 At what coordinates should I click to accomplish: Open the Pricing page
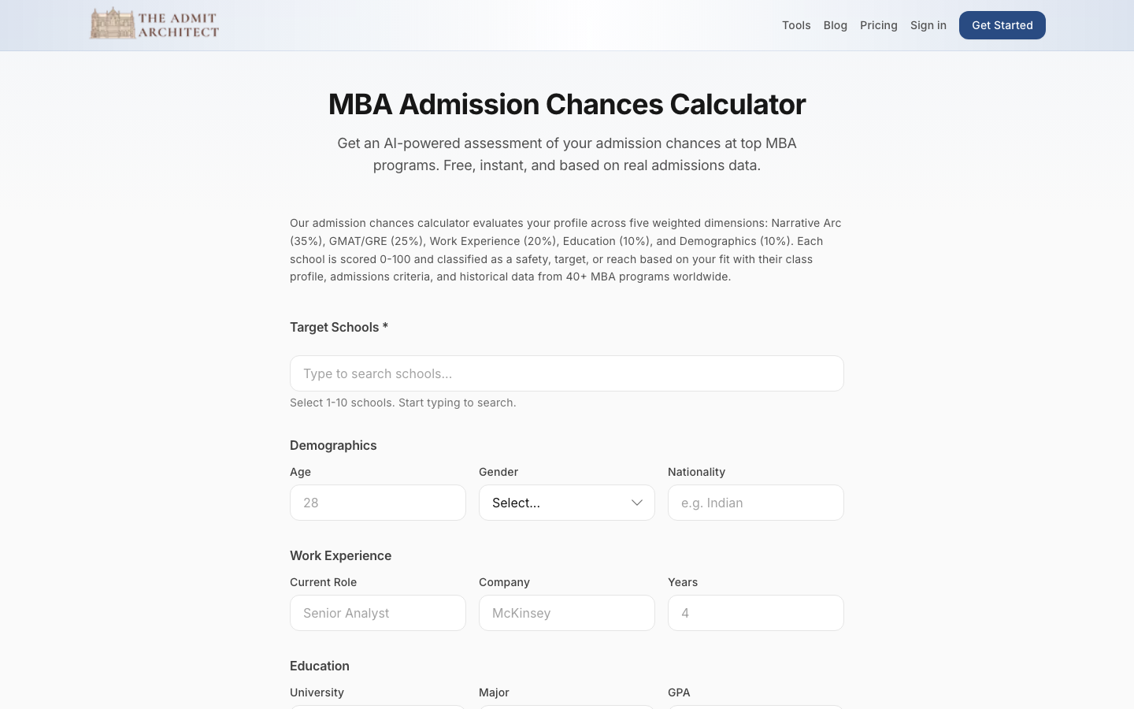pyautogui.click(x=879, y=25)
